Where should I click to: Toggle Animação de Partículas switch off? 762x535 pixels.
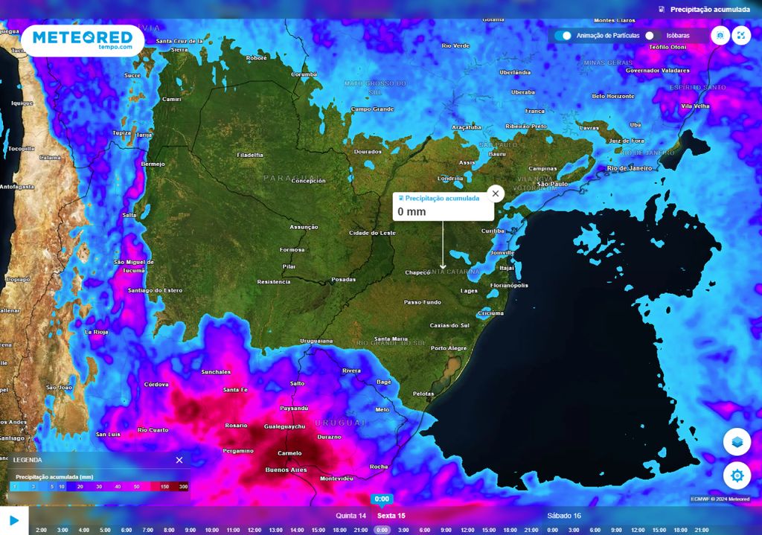click(563, 36)
